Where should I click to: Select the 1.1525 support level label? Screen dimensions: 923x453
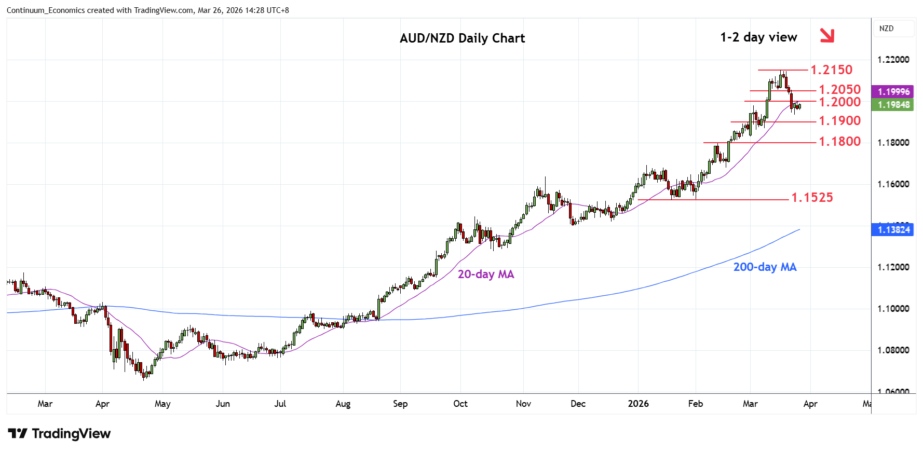click(x=812, y=198)
